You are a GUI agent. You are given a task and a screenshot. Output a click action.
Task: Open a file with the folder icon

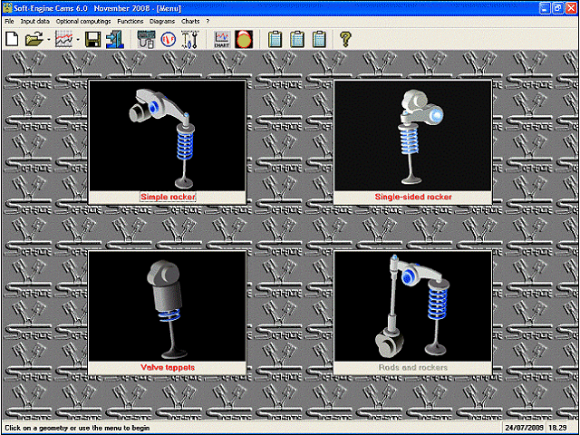tap(34, 39)
